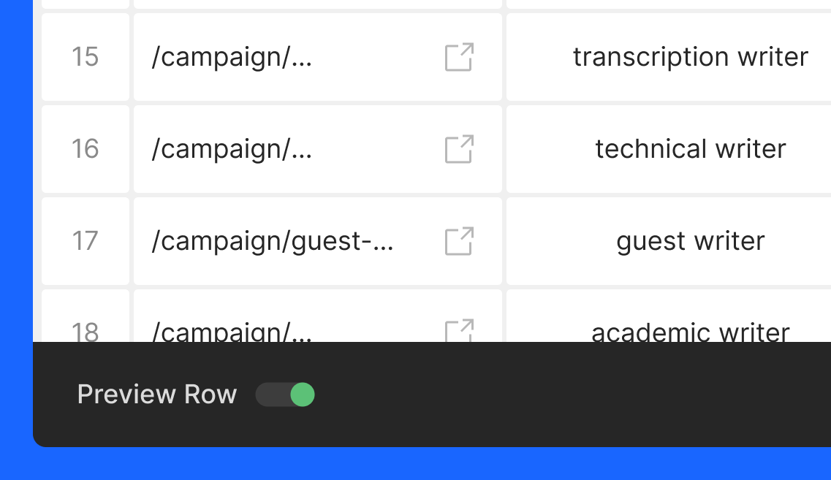Open external link icon in row 16
This screenshot has height=480, width=831.
pyautogui.click(x=459, y=149)
